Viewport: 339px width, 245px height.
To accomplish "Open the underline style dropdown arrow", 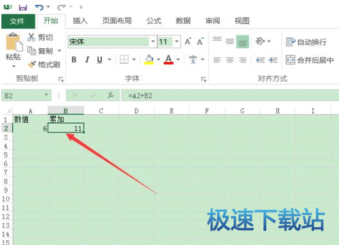I will (110, 60).
